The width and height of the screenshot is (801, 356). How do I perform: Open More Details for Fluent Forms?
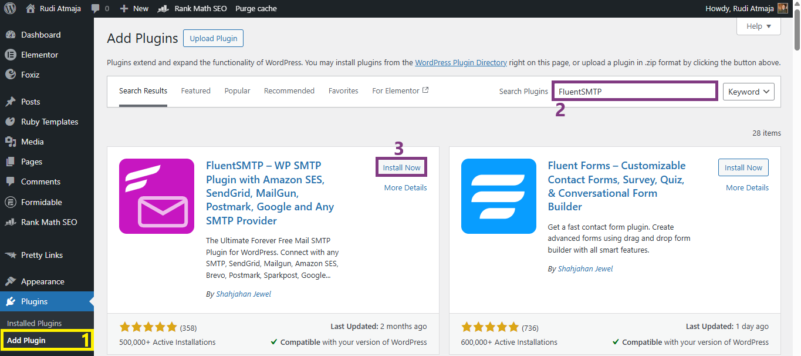tap(747, 187)
